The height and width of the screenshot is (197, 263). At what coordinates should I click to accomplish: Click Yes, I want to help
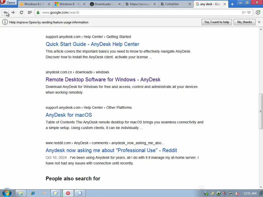pos(217,22)
